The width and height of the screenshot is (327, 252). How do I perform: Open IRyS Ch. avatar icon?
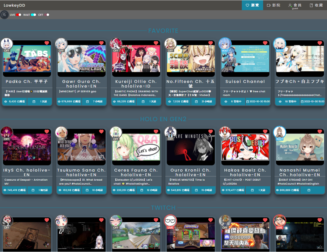click(7, 133)
